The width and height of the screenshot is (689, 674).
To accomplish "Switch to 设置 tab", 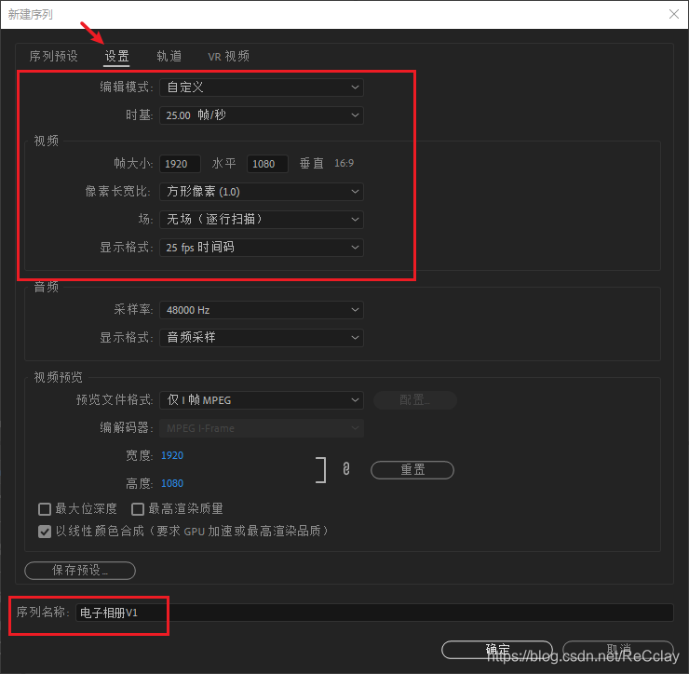I will point(116,56).
